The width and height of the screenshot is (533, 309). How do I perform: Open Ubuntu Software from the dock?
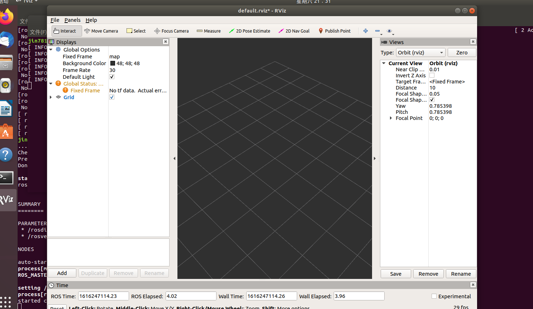click(x=6, y=132)
